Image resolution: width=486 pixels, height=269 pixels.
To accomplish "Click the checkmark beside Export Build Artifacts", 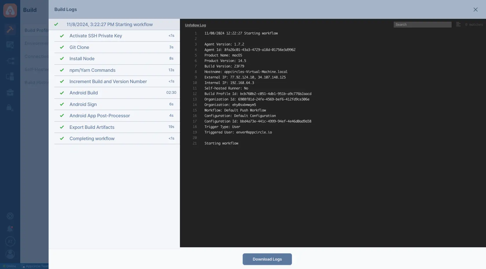I will click(x=62, y=127).
